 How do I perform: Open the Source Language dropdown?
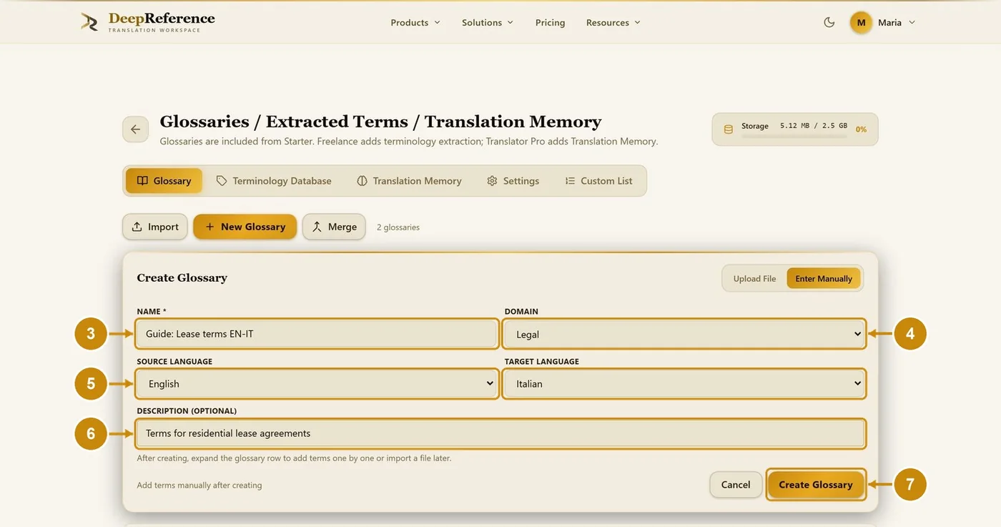[317, 384]
